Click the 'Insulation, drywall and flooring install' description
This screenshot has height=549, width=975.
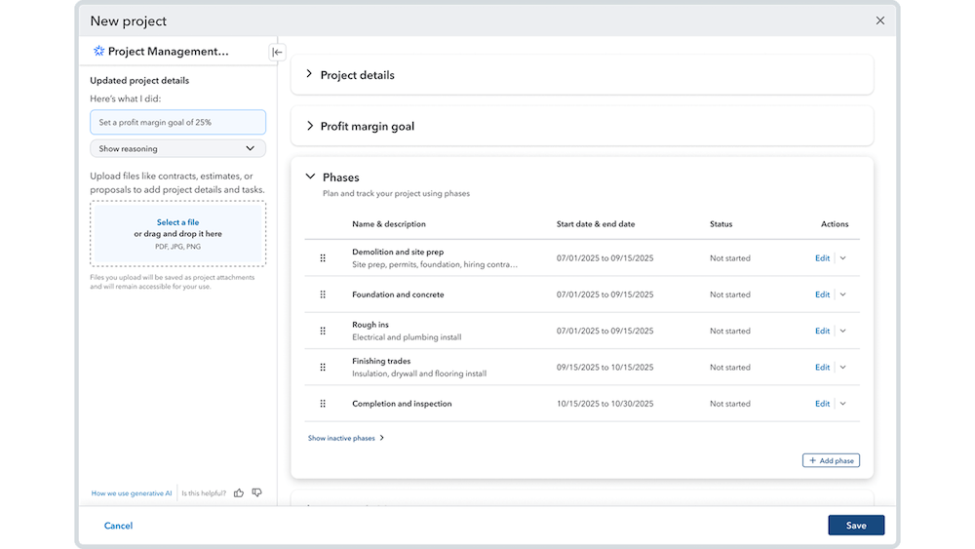click(419, 373)
